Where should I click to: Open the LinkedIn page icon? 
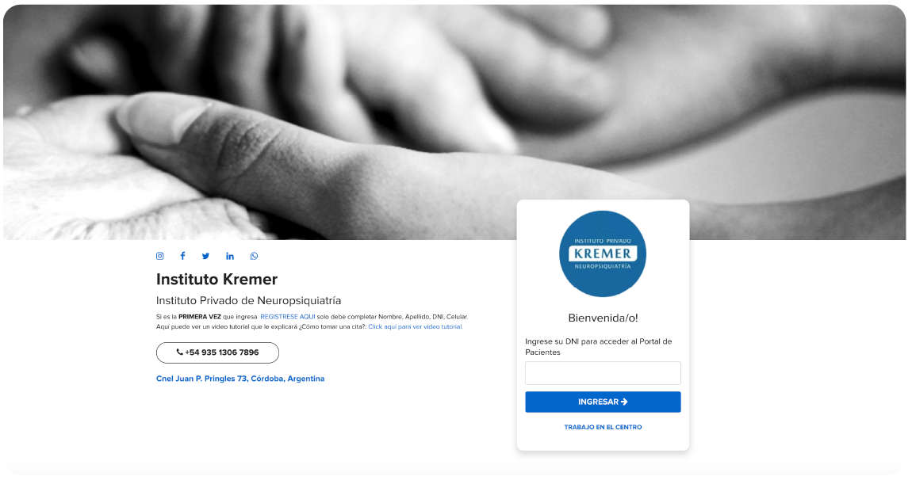coord(230,257)
